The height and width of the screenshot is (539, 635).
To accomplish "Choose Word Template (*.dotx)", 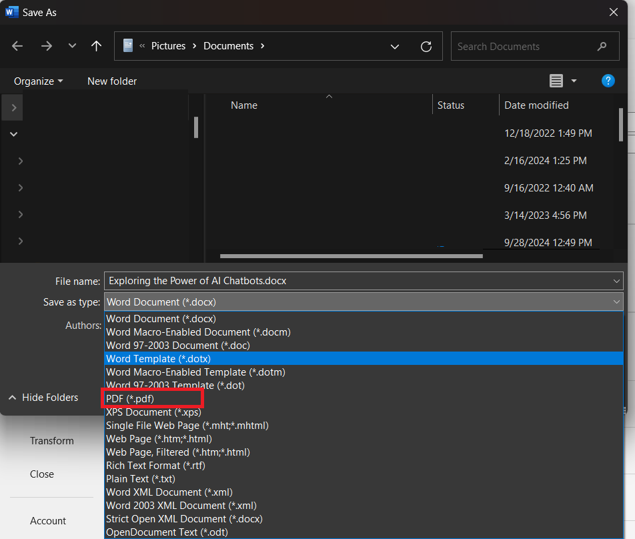I will pos(364,358).
